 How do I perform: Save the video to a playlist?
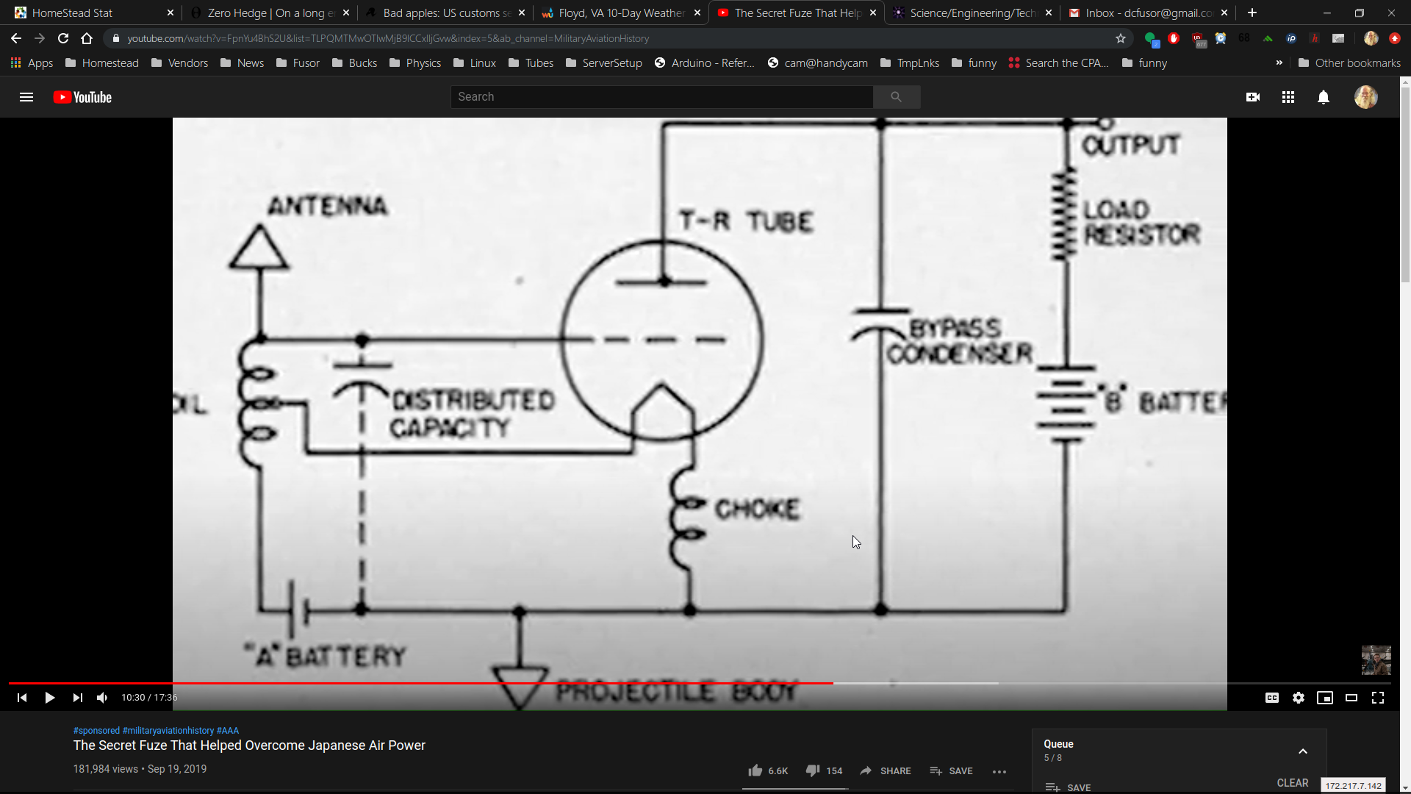951,770
